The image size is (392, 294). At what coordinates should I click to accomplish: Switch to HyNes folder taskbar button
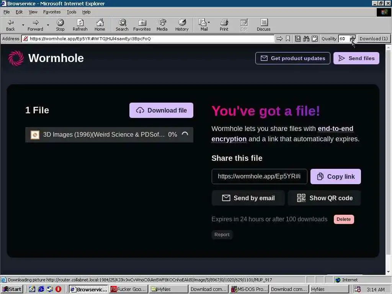pyautogui.click(x=168, y=289)
